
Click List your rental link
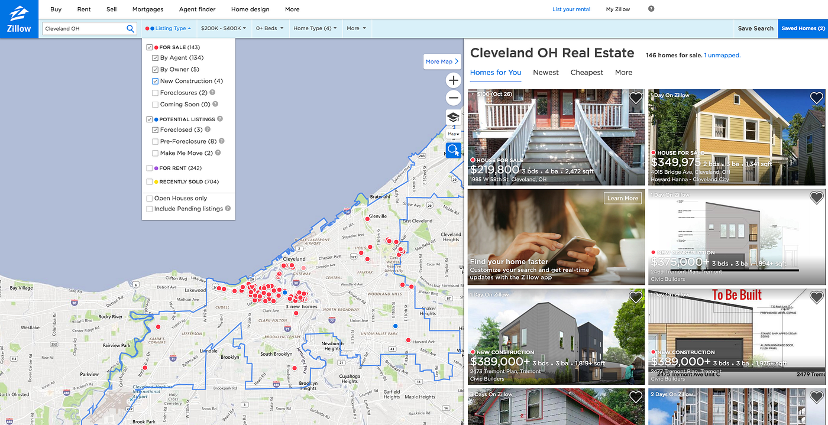click(571, 9)
